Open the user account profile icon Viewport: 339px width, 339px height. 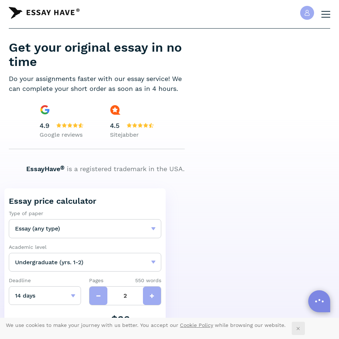point(307,13)
